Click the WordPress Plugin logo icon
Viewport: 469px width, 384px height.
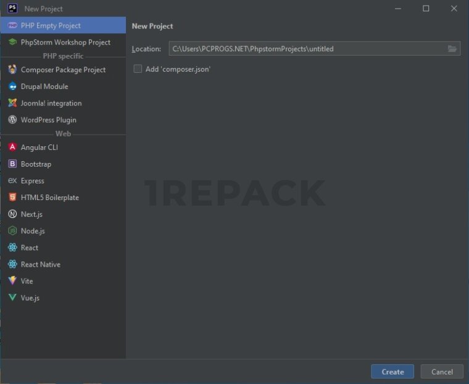click(x=12, y=120)
